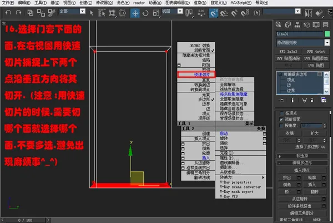
Task: Expand the 软选择 rollout
Action: pyautogui.click(x=302, y=156)
